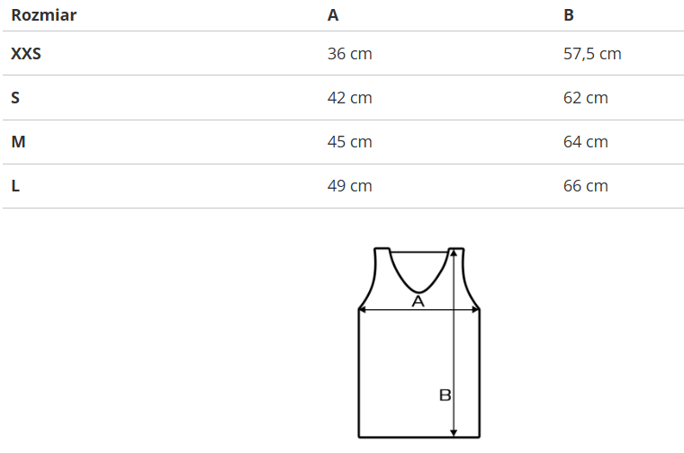Click the 45 cm cell
Screen dimensions: 684x453
click(x=349, y=142)
